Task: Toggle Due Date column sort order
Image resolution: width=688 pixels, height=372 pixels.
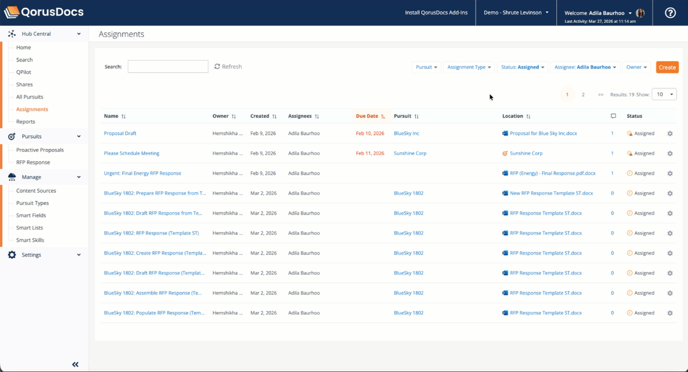Action: pyautogui.click(x=383, y=116)
